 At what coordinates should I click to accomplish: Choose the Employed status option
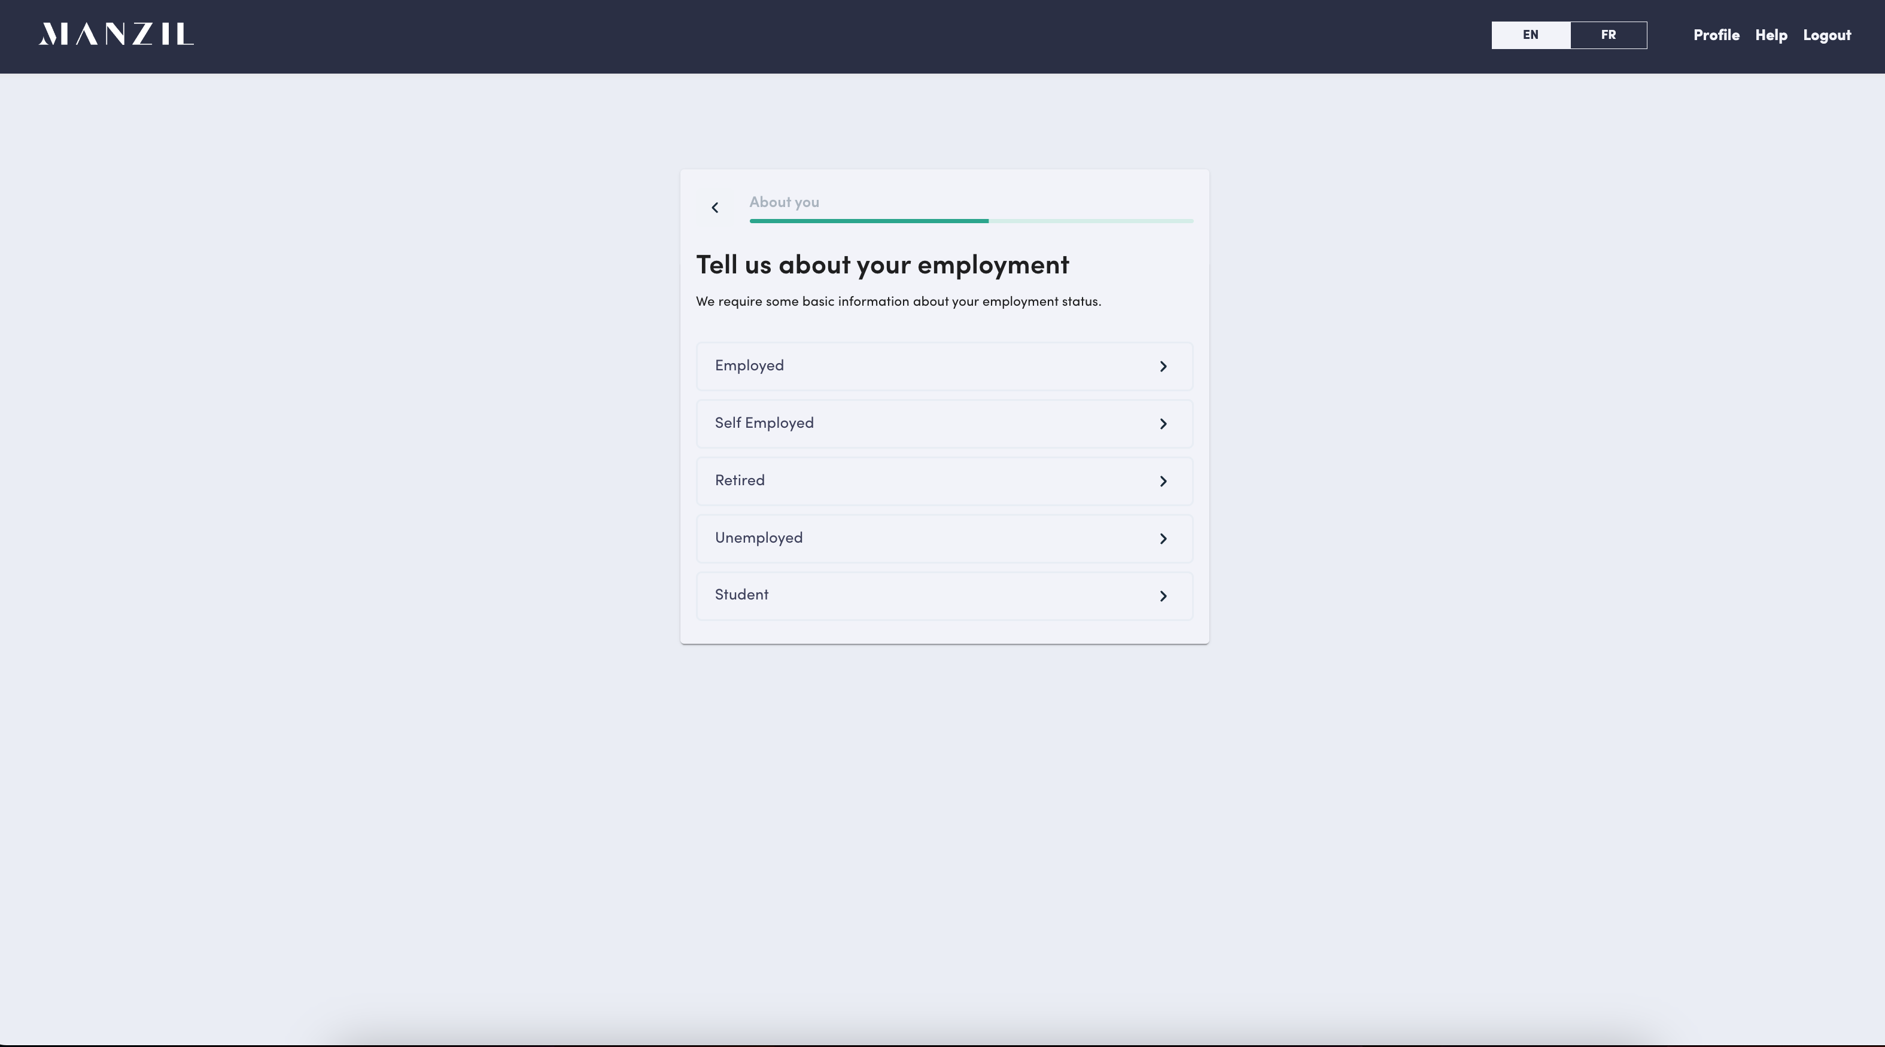749,366
